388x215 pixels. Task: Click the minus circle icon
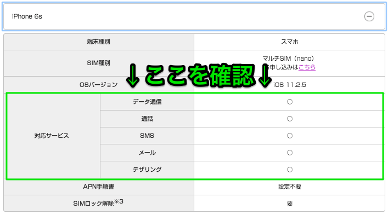click(369, 16)
